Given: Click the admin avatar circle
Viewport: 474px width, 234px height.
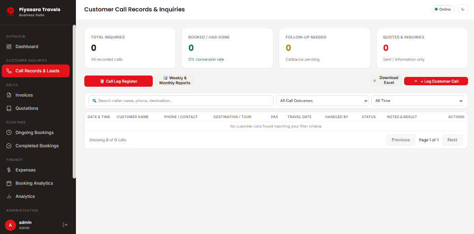Looking at the screenshot, I should [10, 225].
